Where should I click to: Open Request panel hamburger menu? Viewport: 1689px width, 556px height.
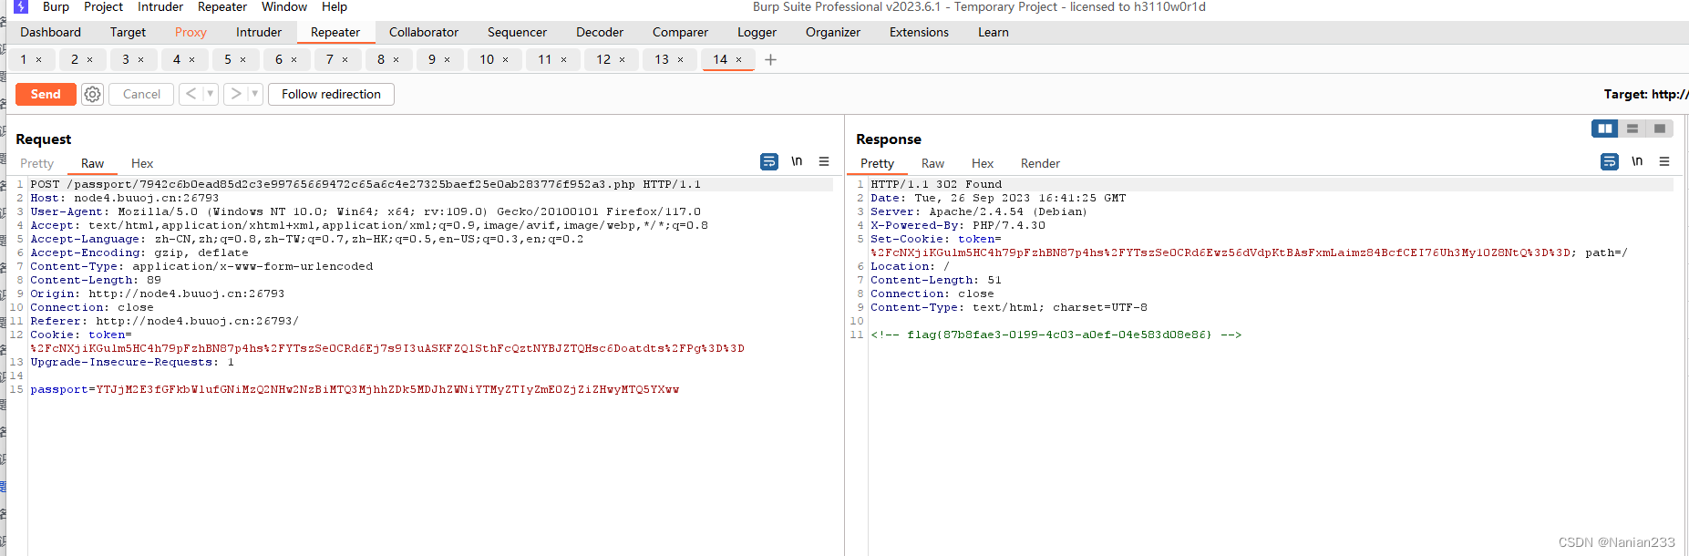[824, 161]
